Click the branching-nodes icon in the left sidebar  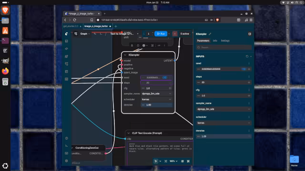(x=67, y=64)
